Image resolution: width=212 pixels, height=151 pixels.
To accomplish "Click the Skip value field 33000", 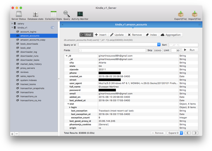I will pyautogui.click(x=158, y=50).
